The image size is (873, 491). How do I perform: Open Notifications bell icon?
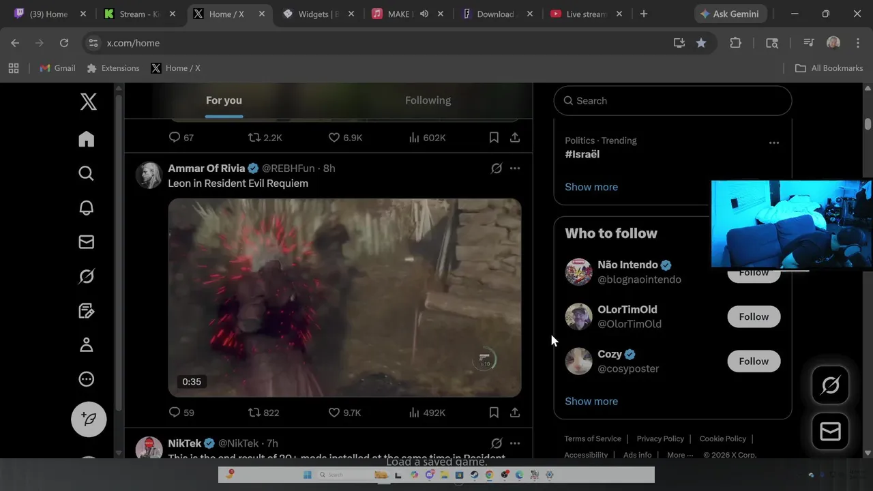(87, 208)
